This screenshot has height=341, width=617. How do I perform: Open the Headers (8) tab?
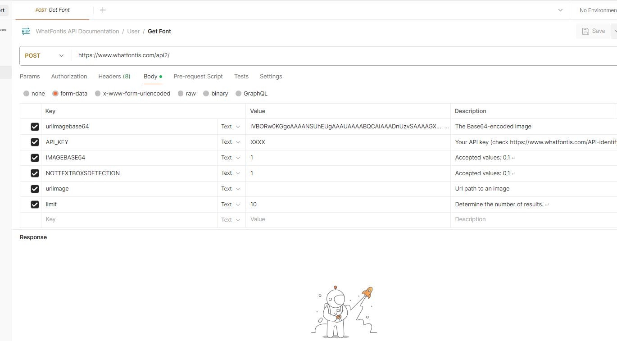pos(114,77)
